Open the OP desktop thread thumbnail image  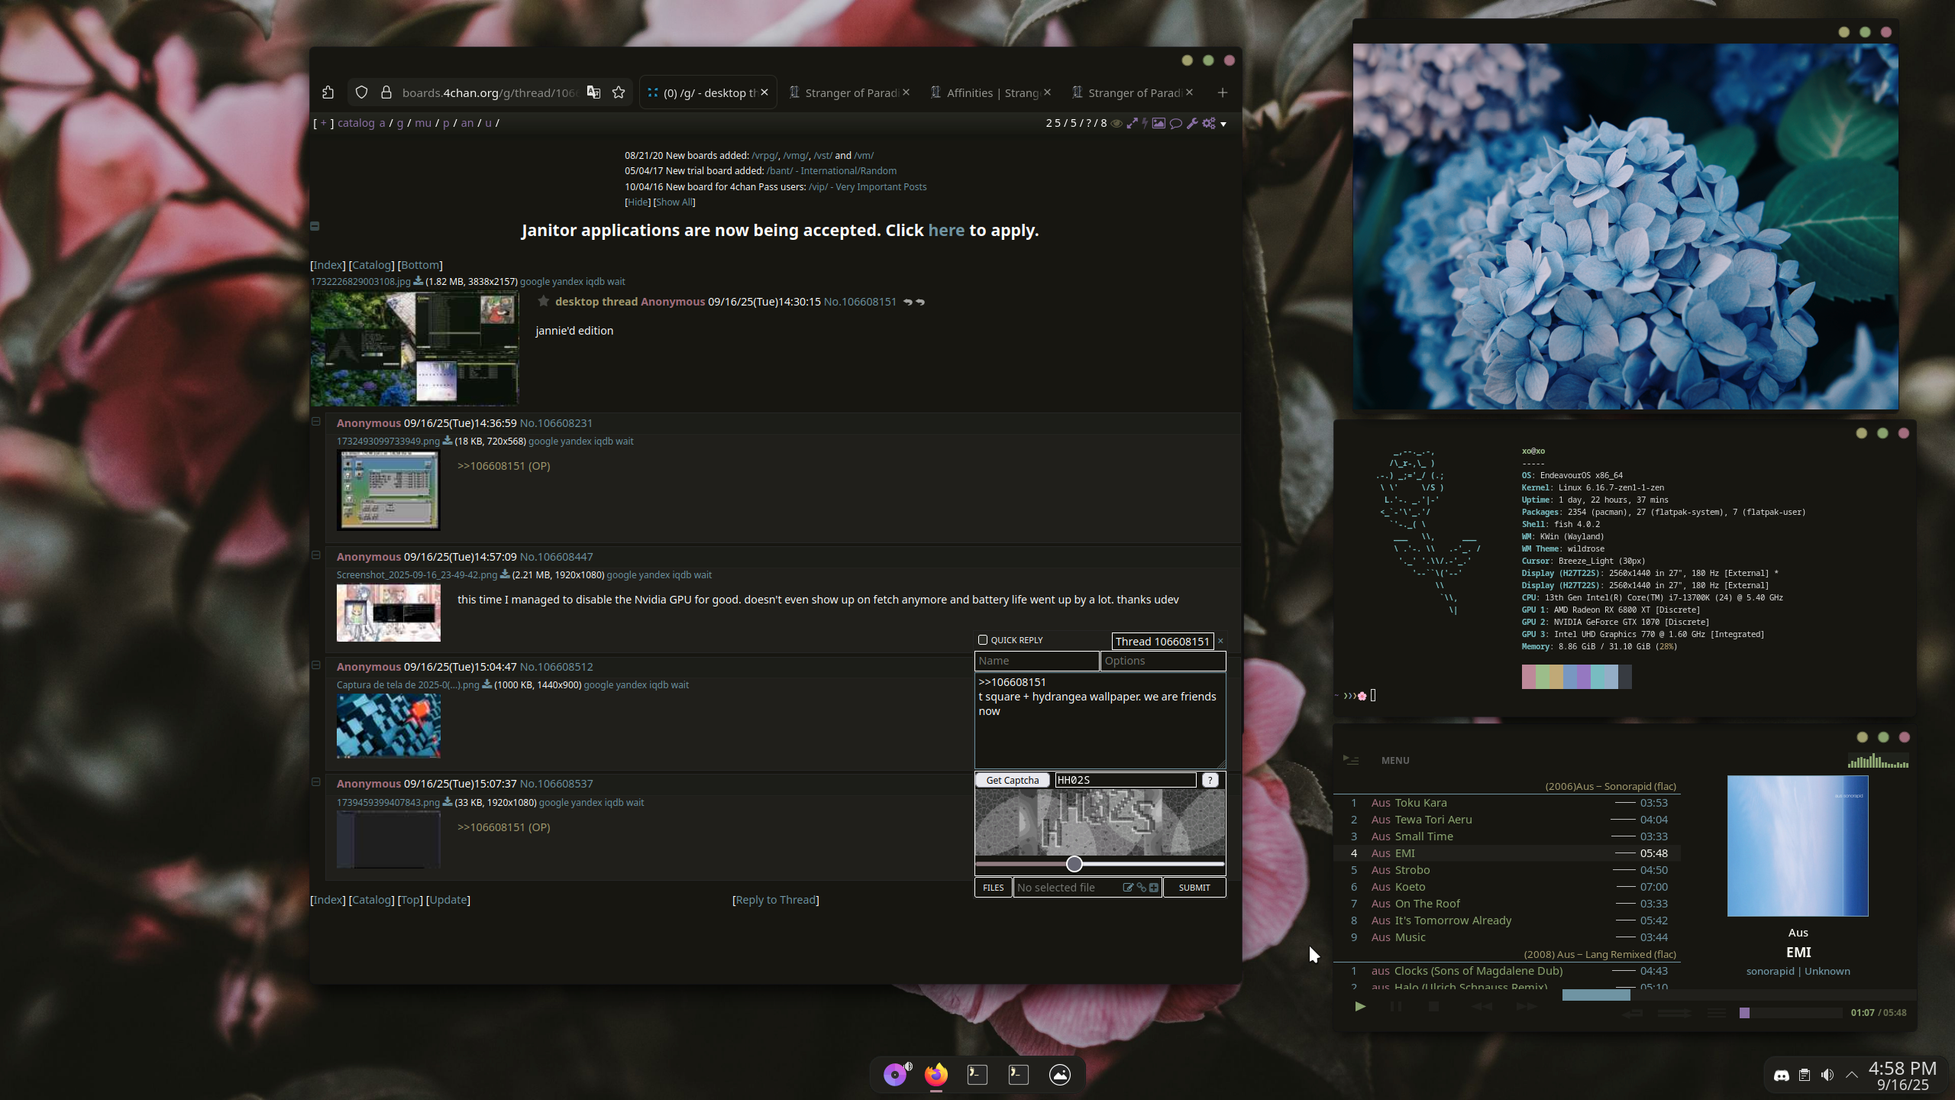[414, 348]
